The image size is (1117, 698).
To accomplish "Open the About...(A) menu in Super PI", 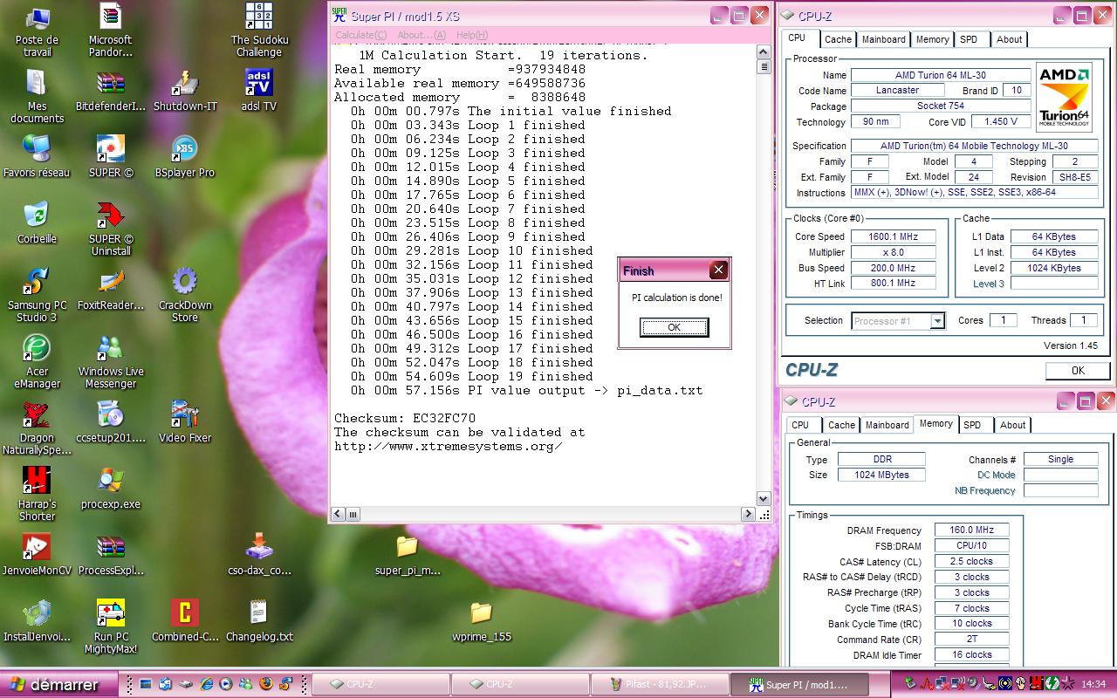I will [421, 35].
